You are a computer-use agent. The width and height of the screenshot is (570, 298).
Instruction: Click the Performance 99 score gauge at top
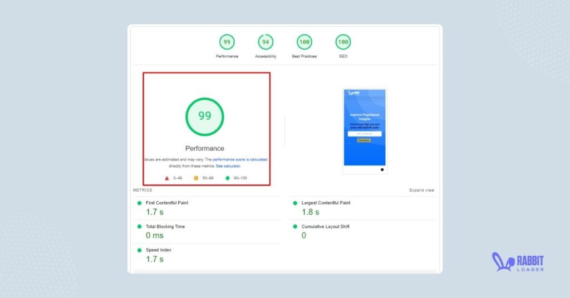pyautogui.click(x=227, y=42)
